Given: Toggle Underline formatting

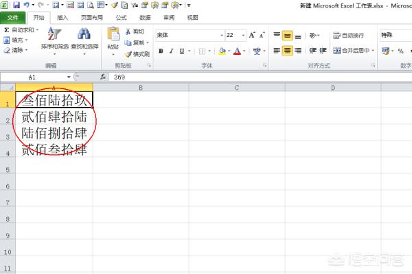Looking at the screenshot, I should 182,51.
